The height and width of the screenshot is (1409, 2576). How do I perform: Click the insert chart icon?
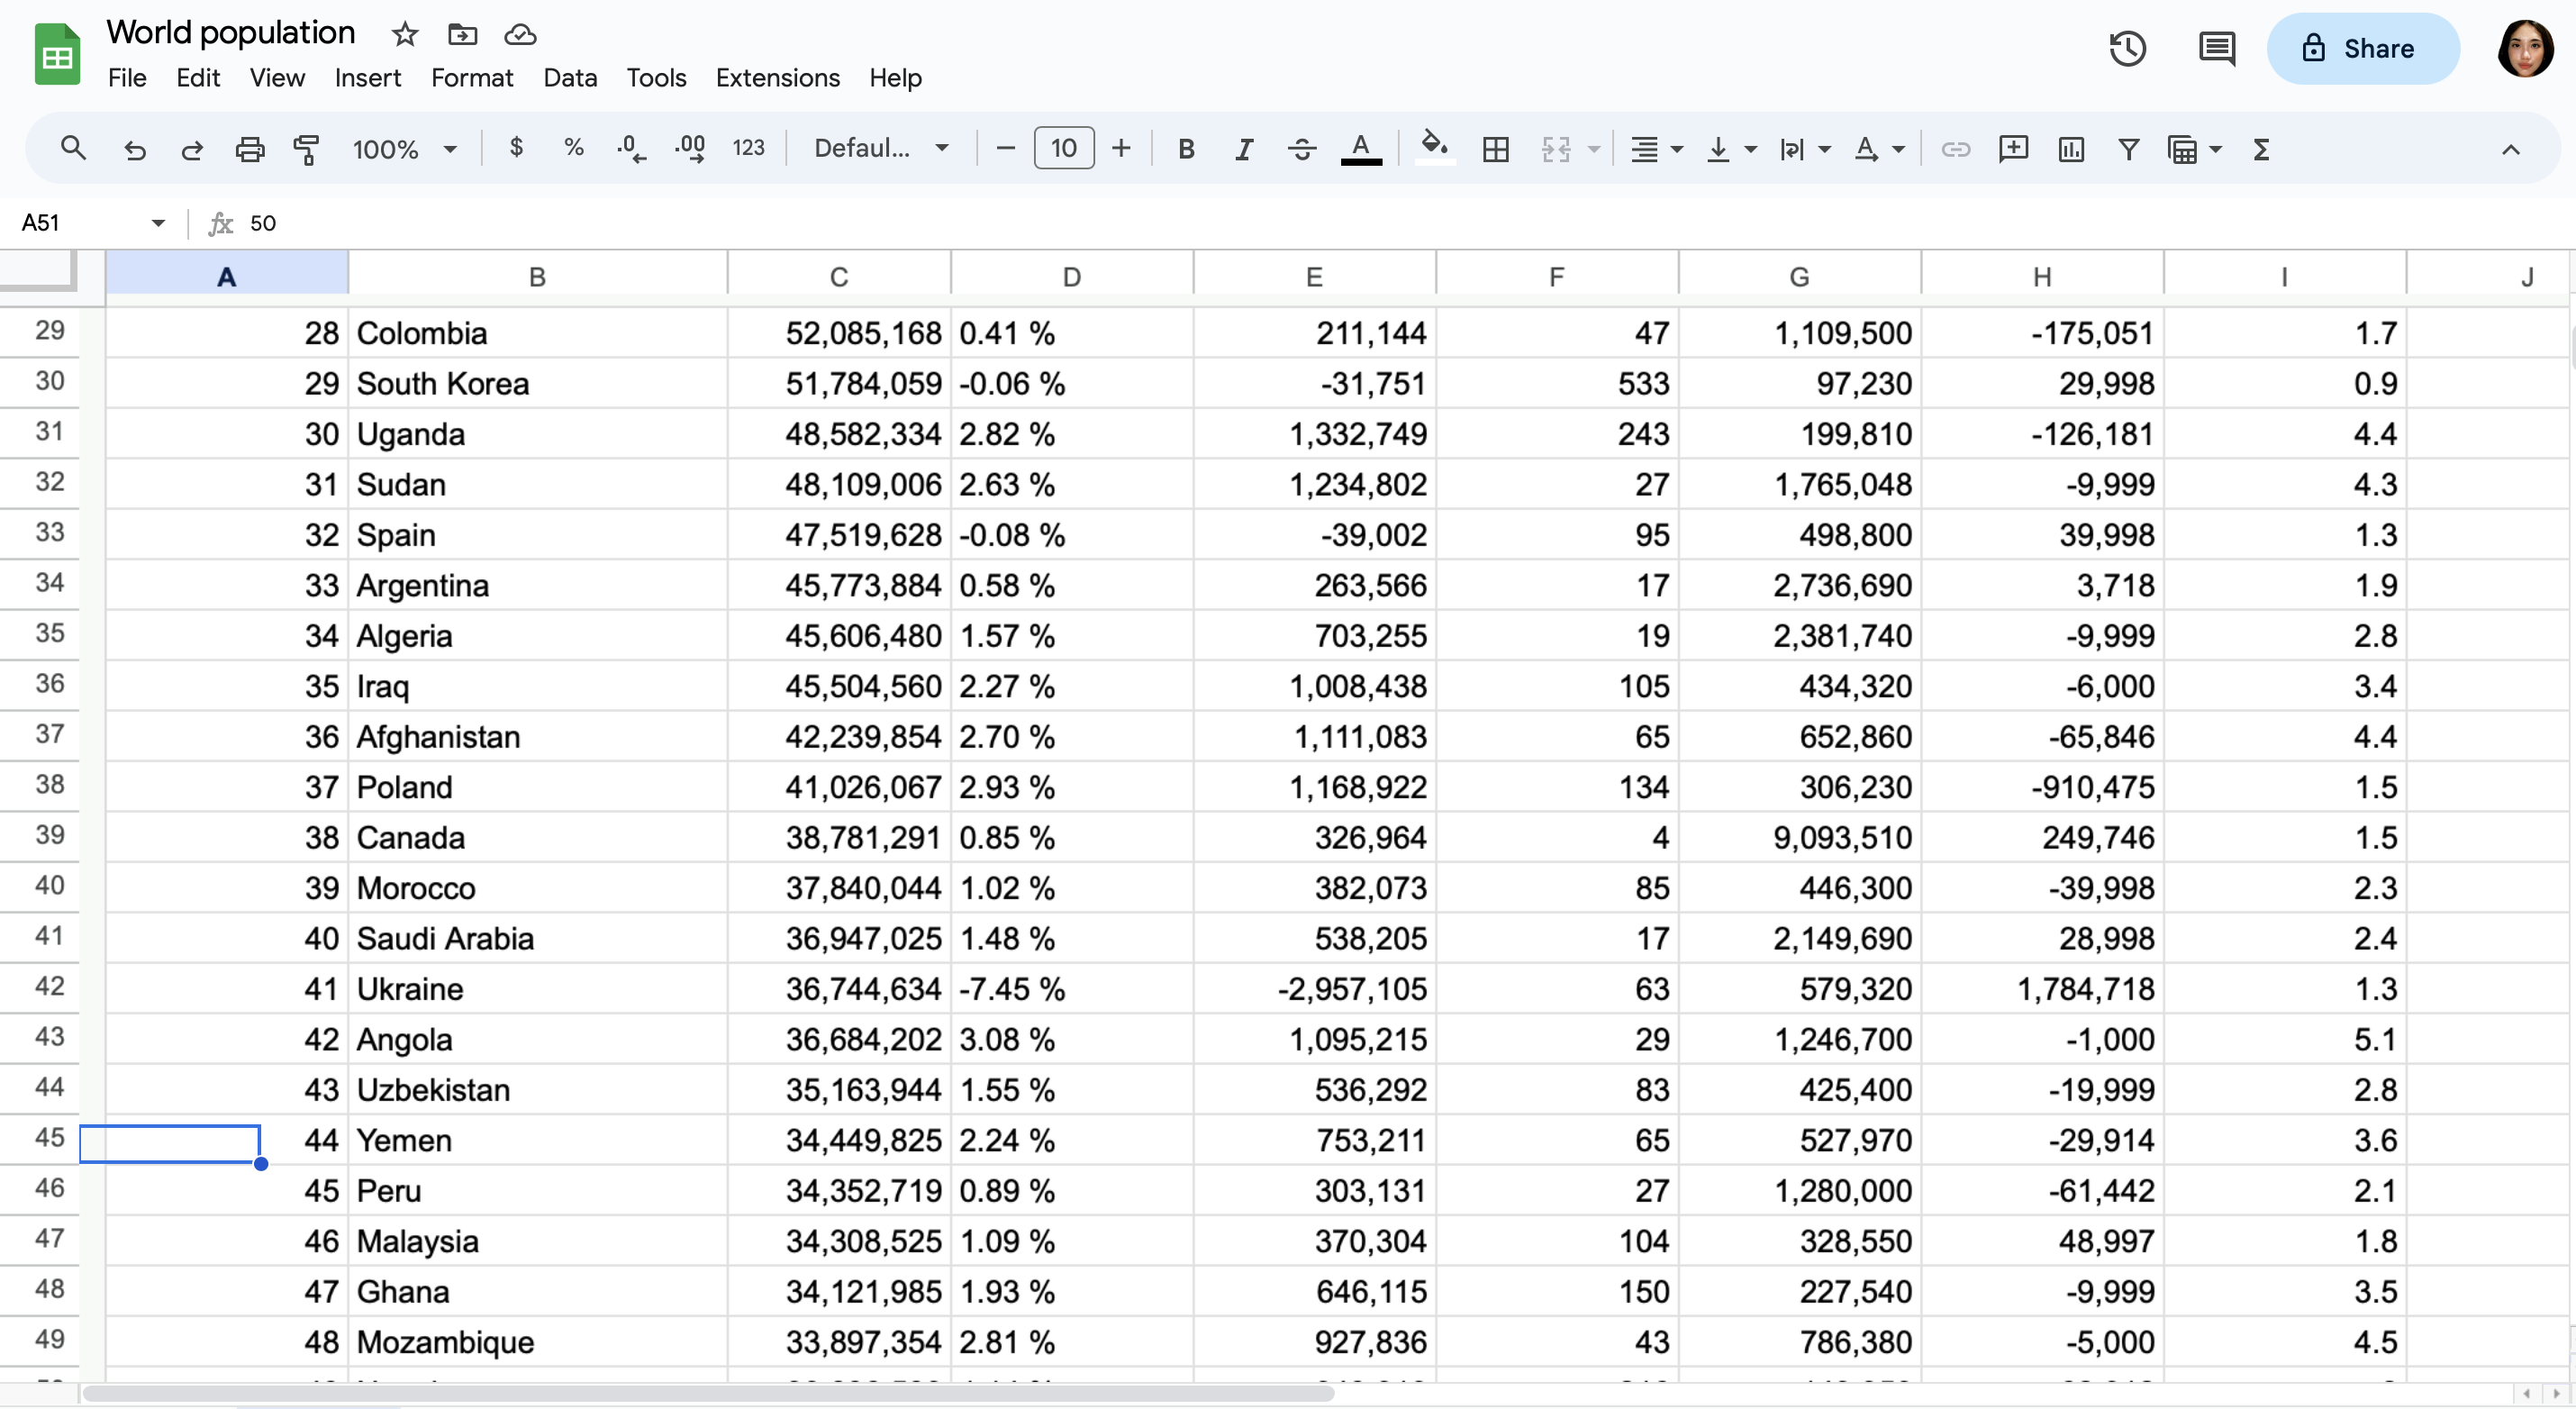(x=2071, y=149)
